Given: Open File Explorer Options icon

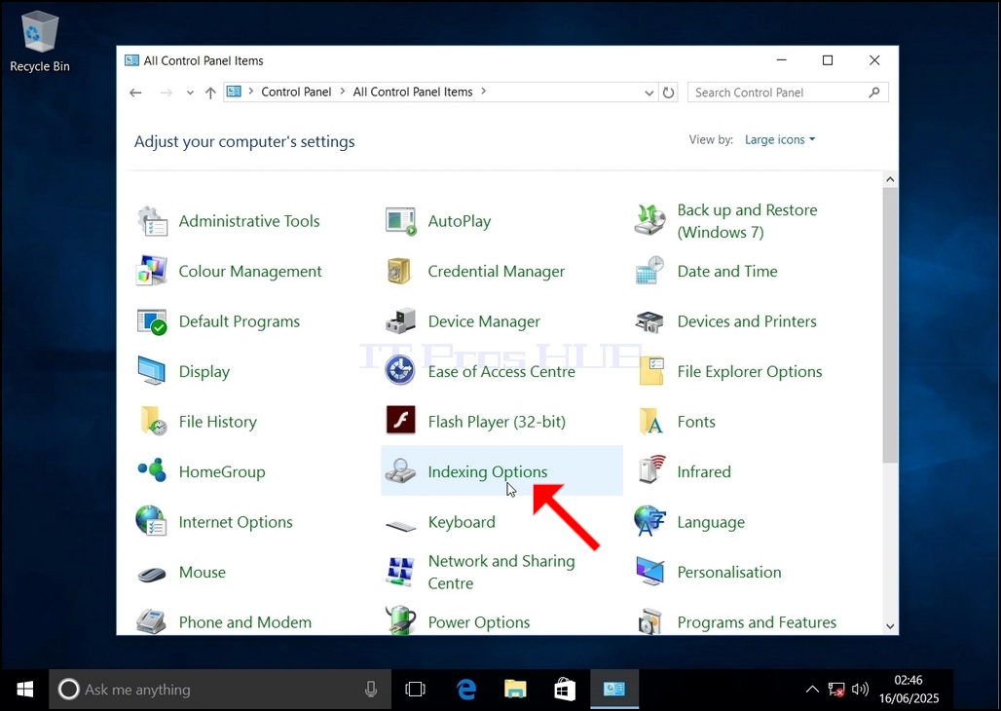Looking at the screenshot, I should (x=650, y=371).
